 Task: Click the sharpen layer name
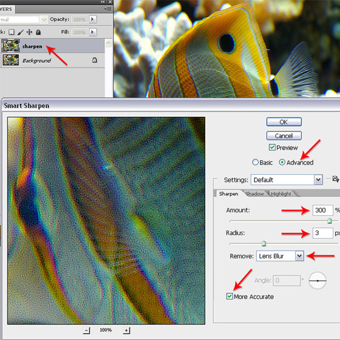[32, 46]
